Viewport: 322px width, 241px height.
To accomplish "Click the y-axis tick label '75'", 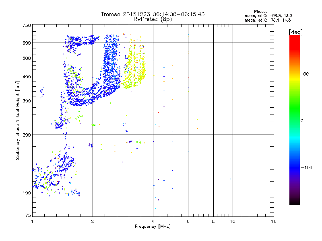I will click(28, 215).
